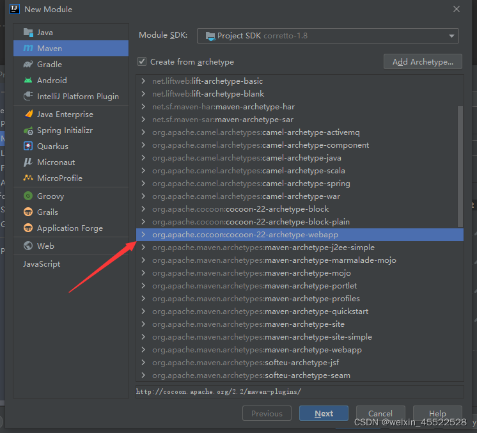Click the Maven 'm' icon
The width and height of the screenshot is (477, 433).
(x=28, y=48)
